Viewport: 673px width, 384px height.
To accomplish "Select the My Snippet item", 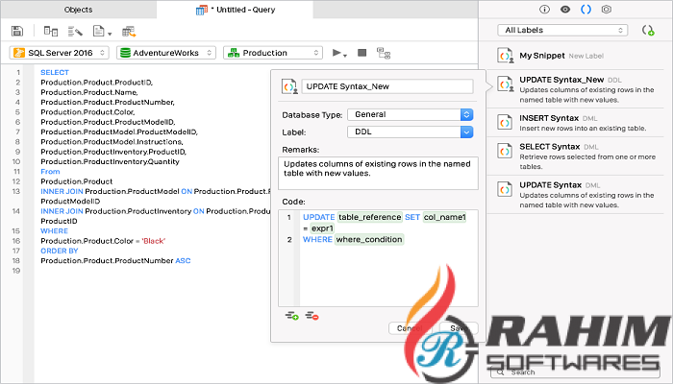I will pos(576,56).
